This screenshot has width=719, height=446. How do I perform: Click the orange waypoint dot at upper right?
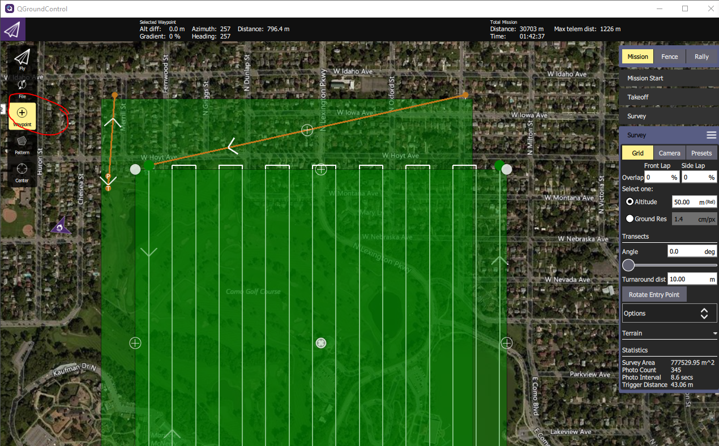465,95
